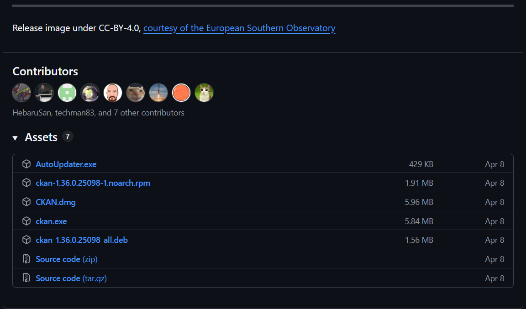Screen dimensions: 526x309
Task: Open the European Southern Observatory courtesy link
Action: [239, 28]
